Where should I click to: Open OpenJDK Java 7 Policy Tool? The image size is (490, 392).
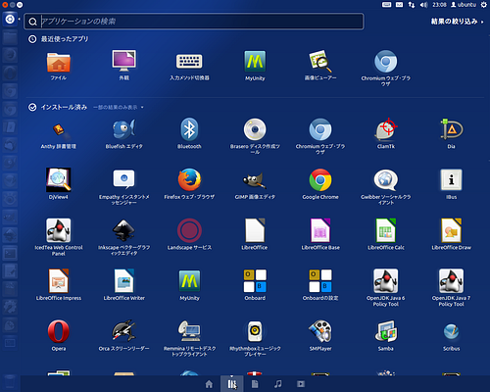[x=451, y=280]
